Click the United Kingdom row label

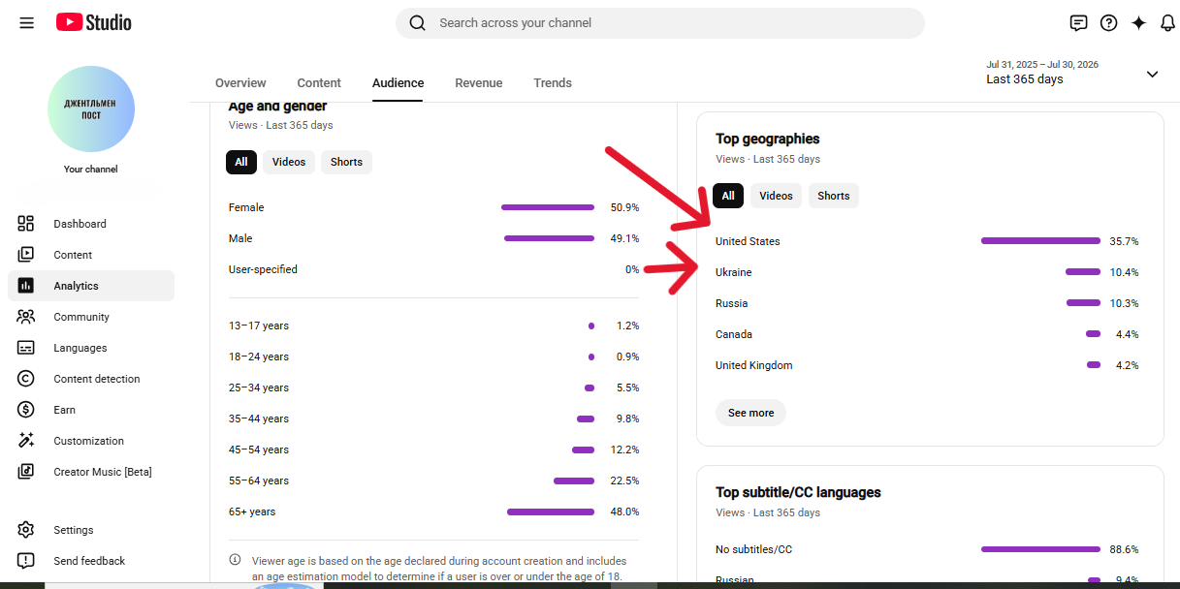753,365
